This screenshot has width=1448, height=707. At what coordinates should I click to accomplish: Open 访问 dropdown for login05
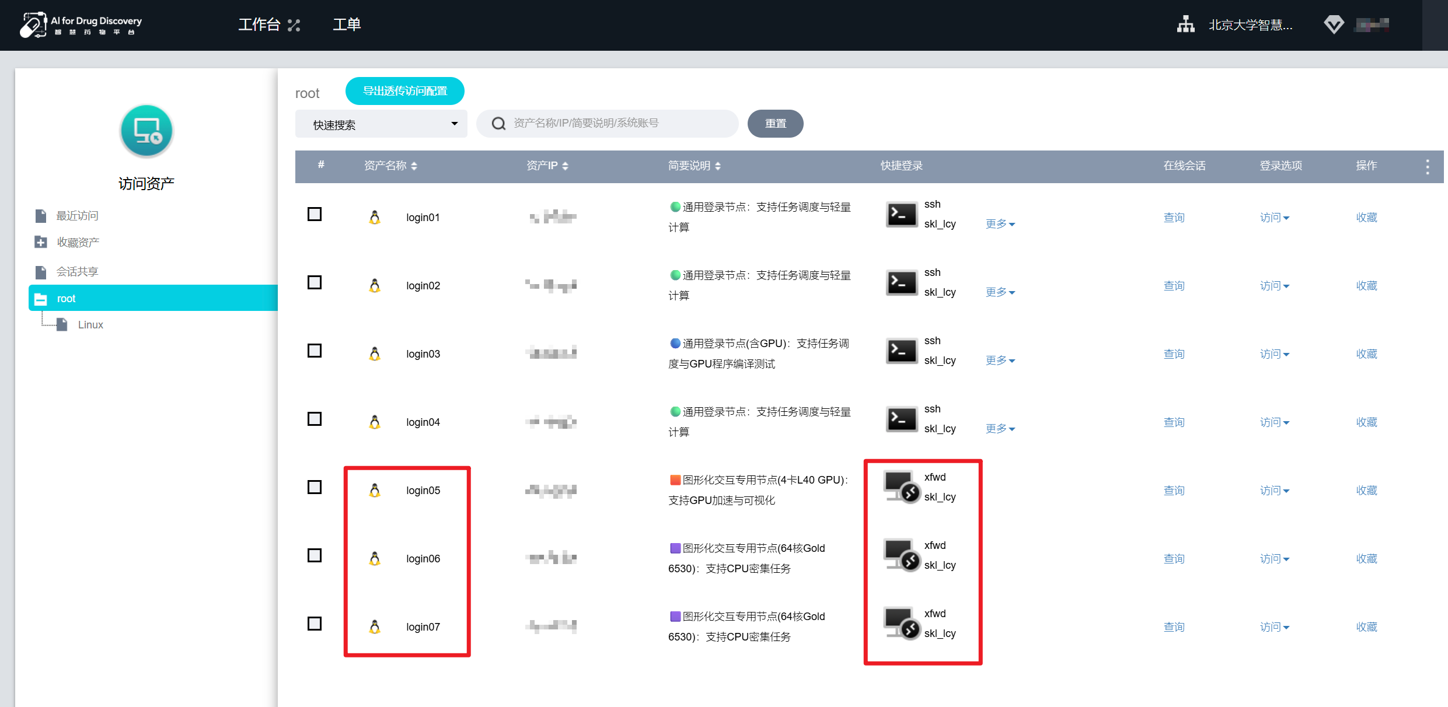pos(1275,491)
